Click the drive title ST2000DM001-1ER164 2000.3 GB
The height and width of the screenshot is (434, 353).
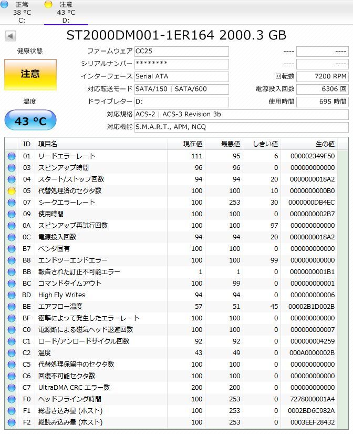click(x=176, y=35)
